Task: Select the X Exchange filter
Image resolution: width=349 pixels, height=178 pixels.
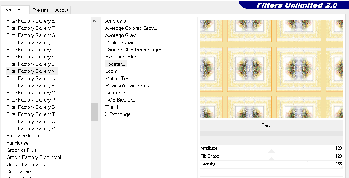Action: click(x=118, y=114)
